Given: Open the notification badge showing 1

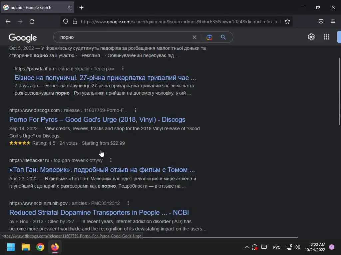Looking at the screenshot, I should coord(332,247).
